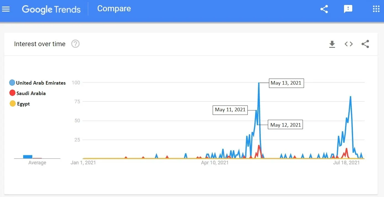This screenshot has height=197, width=384.
Task: Click the Jan 1, 2021 axis label
Action: click(x=83, y=162)
